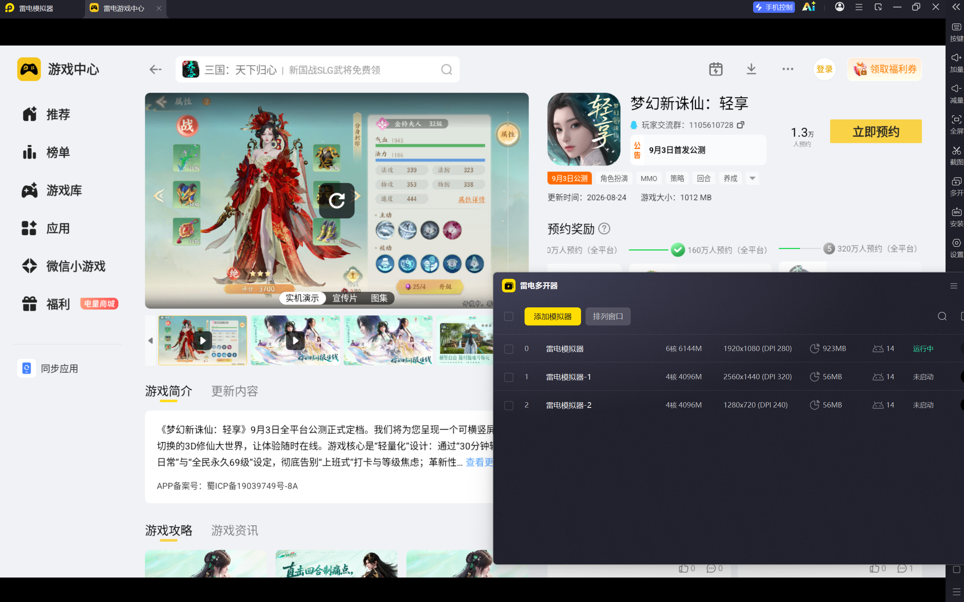This screenshot has width=964, height=602.
Task: Click the 立即预约 reserve button
Action: (876, 131)
